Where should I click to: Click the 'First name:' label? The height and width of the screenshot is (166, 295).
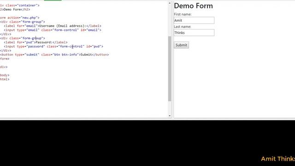(183, 14)
